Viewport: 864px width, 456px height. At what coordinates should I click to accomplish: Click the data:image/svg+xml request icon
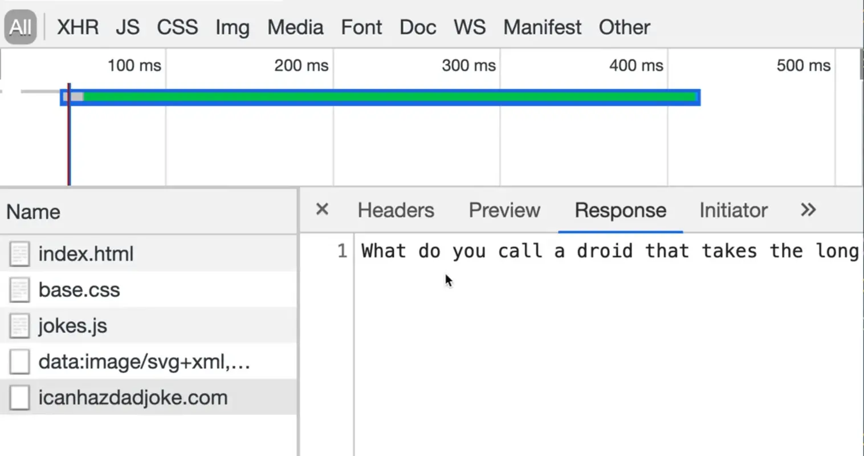[19, 362]
